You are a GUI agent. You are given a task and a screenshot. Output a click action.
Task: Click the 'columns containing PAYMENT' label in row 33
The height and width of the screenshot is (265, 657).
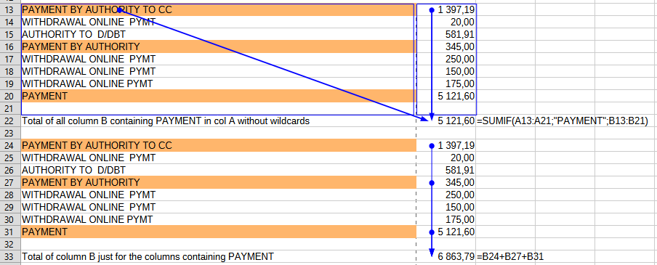tap(148, 256)
